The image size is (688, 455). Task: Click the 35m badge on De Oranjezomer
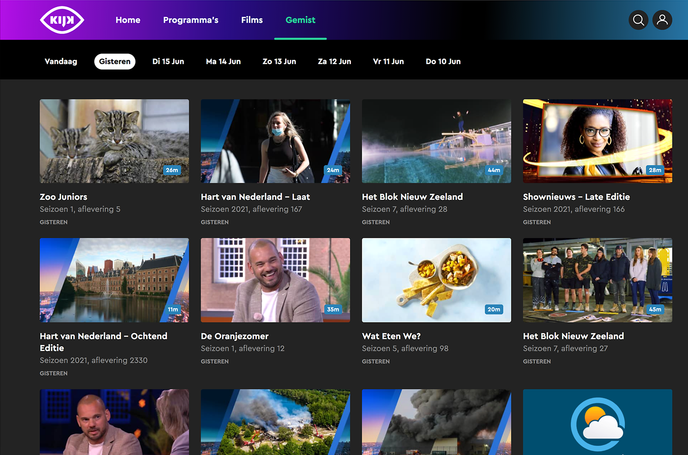tap(333, 309)
